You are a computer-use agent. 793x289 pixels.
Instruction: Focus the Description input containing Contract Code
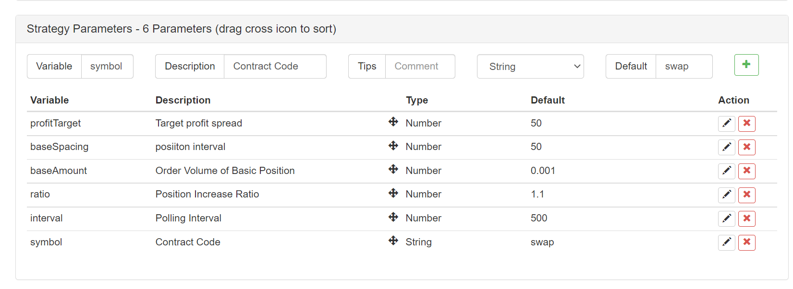click(275, 67)
